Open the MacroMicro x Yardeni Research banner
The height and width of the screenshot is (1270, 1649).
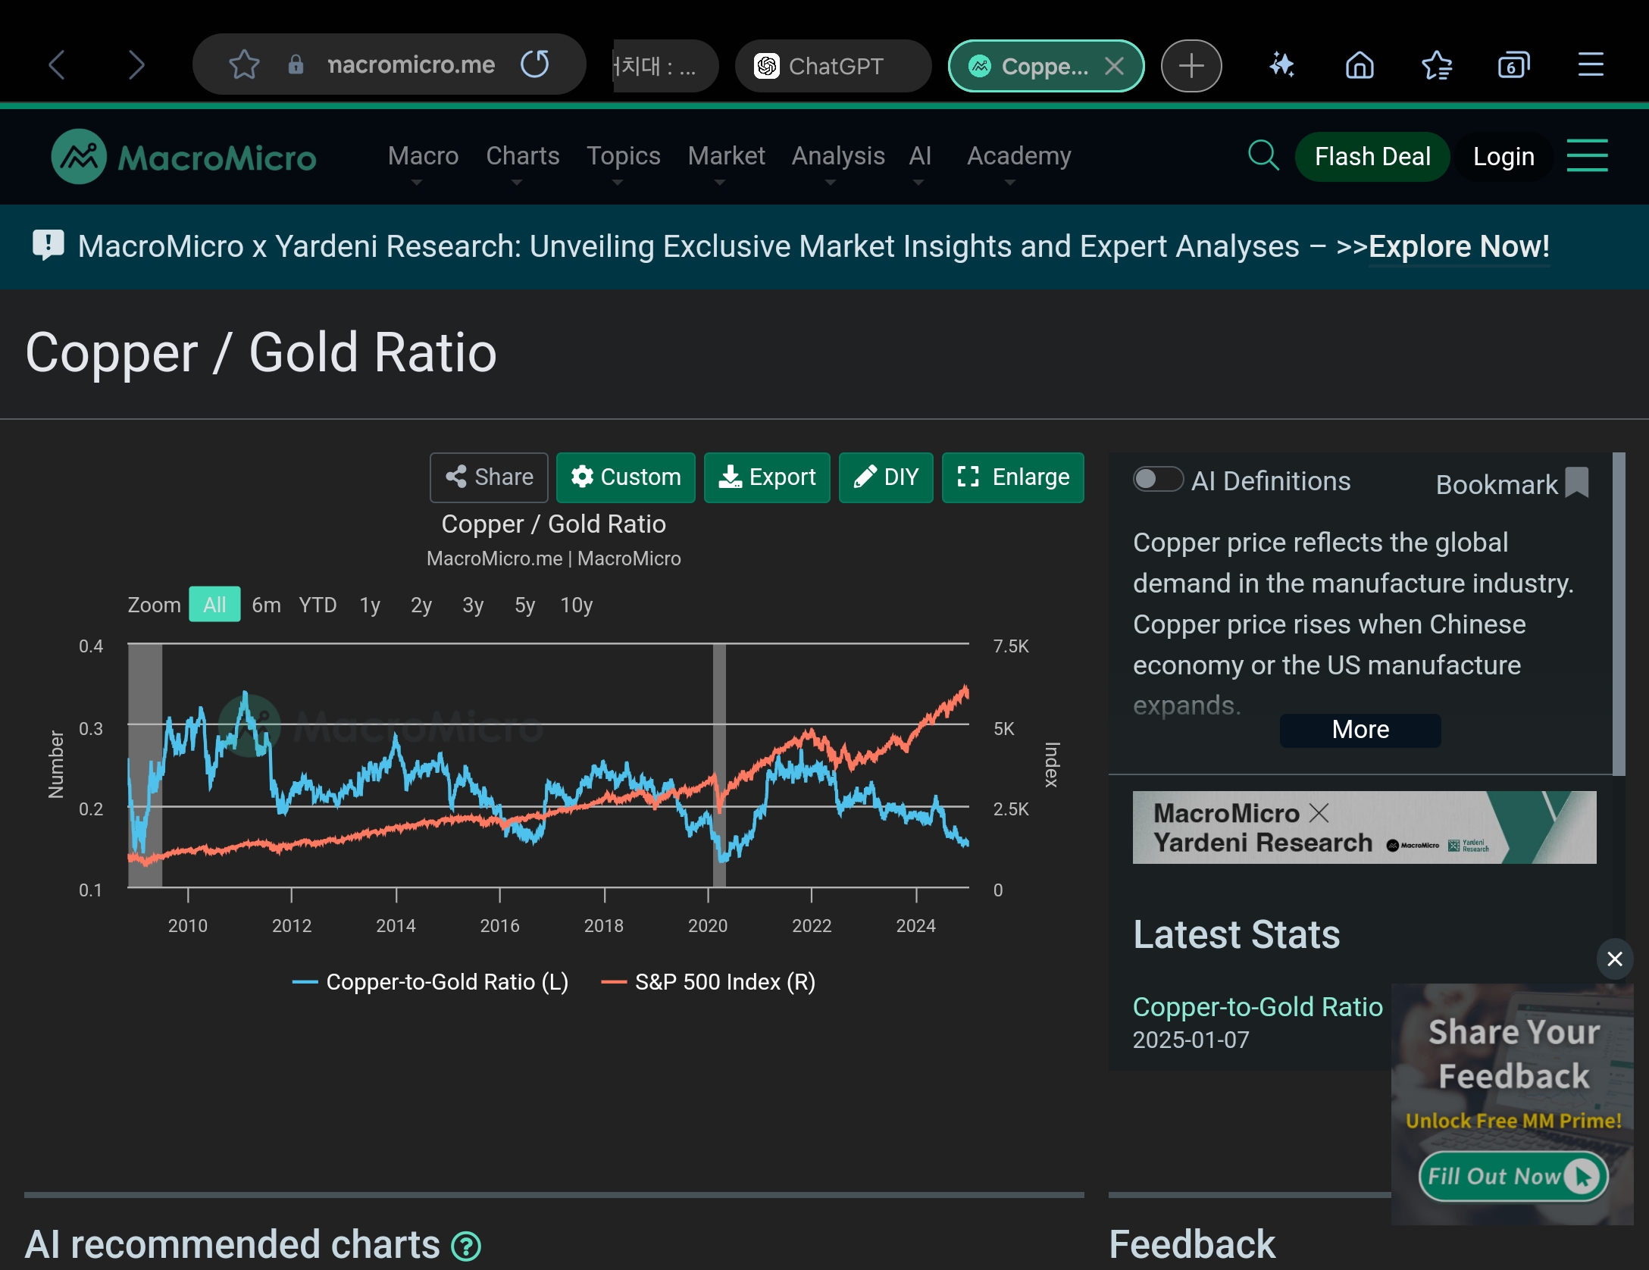point(1364,827)
